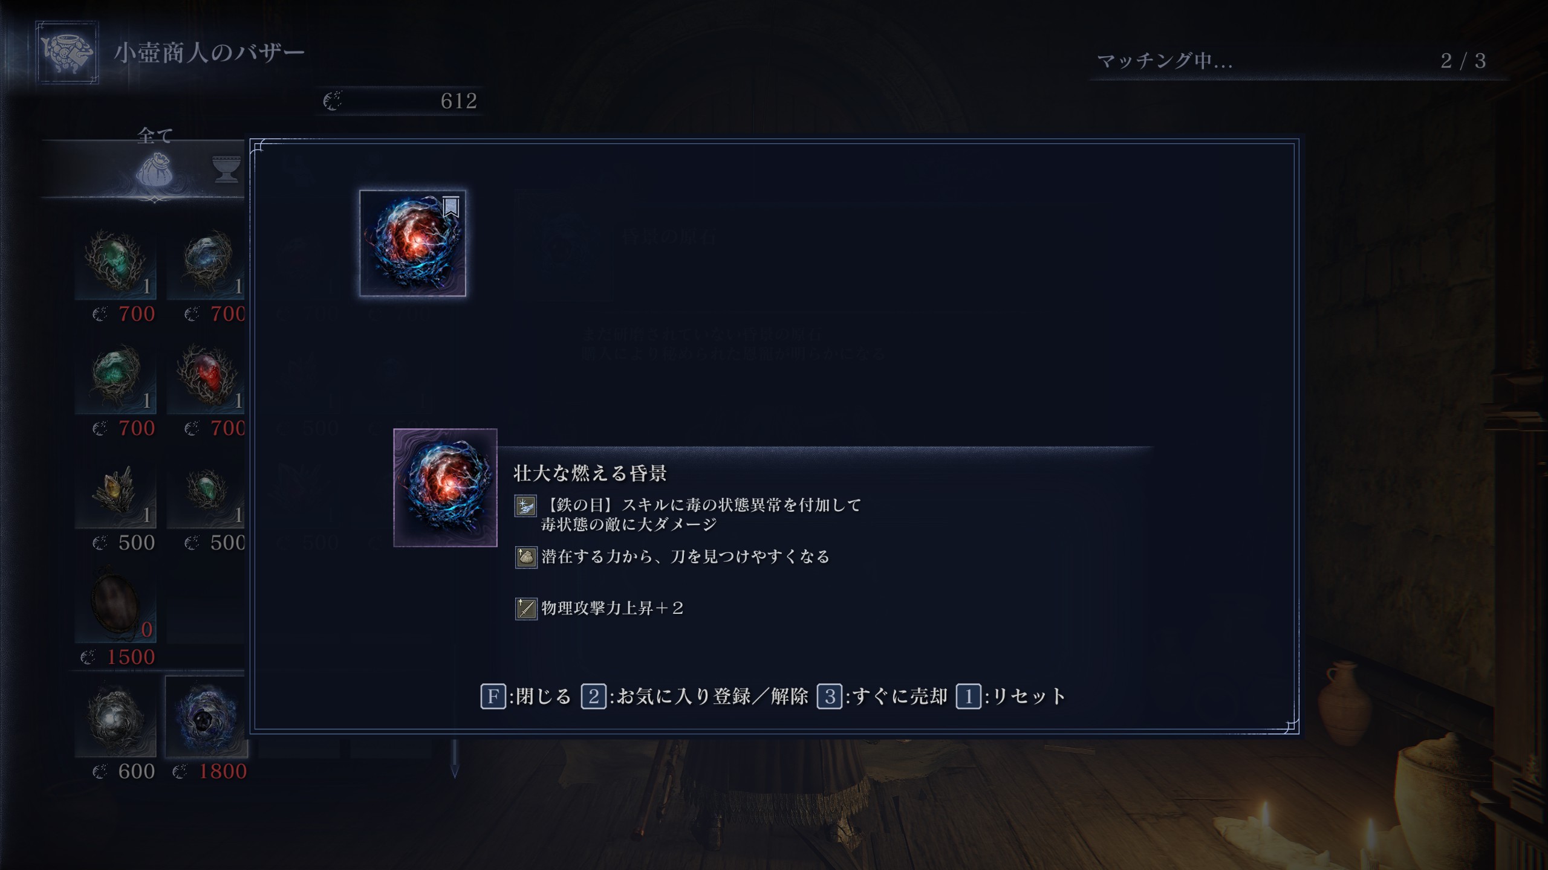Close the relic detail dialog with 閉じる
1548x870 pixels.
click(525, 697)
